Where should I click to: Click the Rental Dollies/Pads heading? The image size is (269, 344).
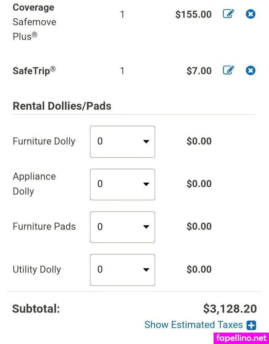62,106
